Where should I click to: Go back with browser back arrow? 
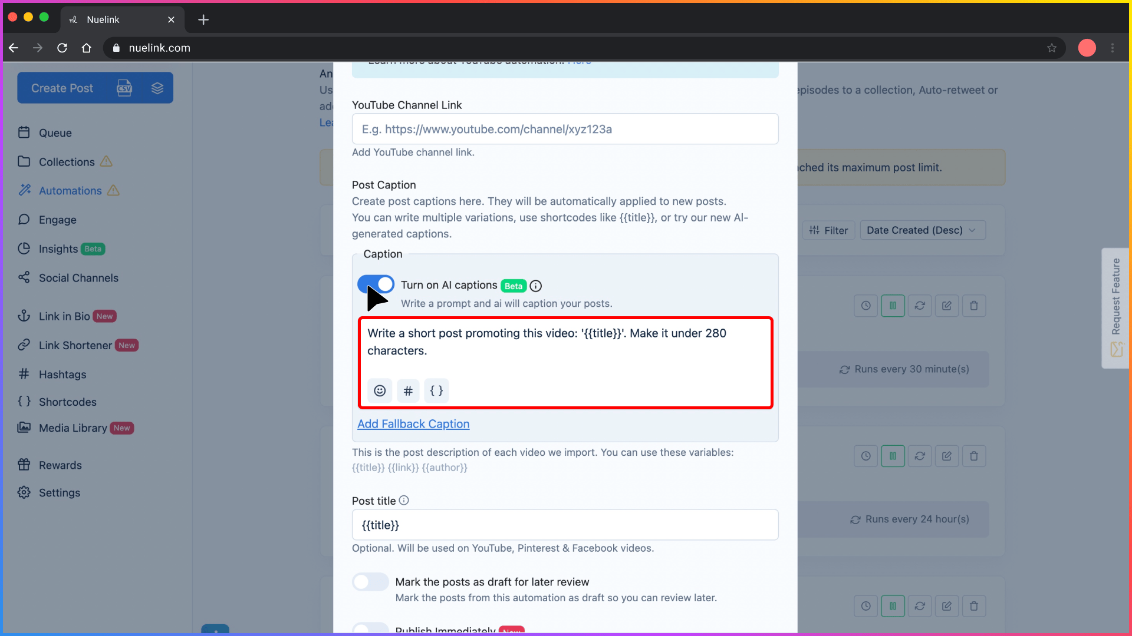(x=13, y=48)
